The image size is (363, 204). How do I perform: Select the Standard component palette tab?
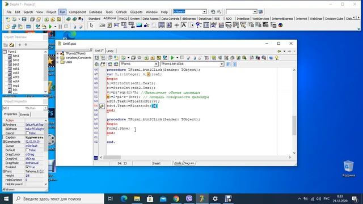click(x=94, y=19)
